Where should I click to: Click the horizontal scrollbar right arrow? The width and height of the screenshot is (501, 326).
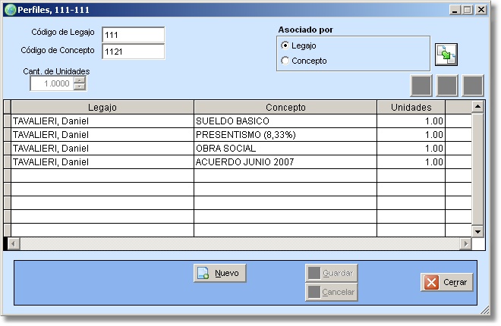tap(465, 243)
